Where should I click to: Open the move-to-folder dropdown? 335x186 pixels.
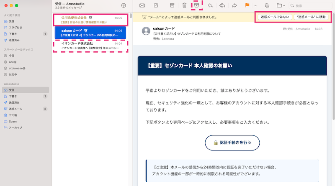click(x=281, y=5)
